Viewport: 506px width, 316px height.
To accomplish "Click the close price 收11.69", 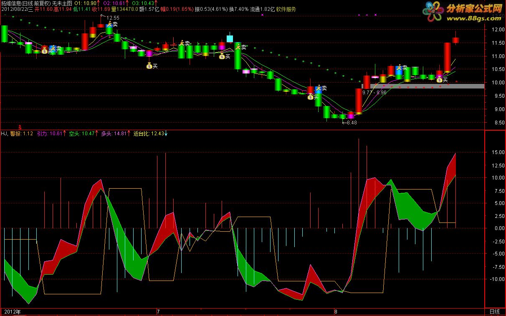I will (x=101, y=9).
